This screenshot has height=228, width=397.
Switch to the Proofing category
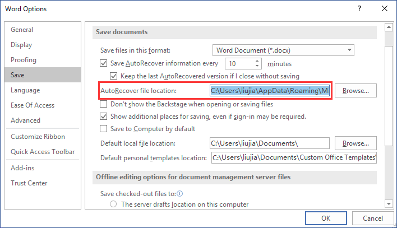[x=24, y=60]
